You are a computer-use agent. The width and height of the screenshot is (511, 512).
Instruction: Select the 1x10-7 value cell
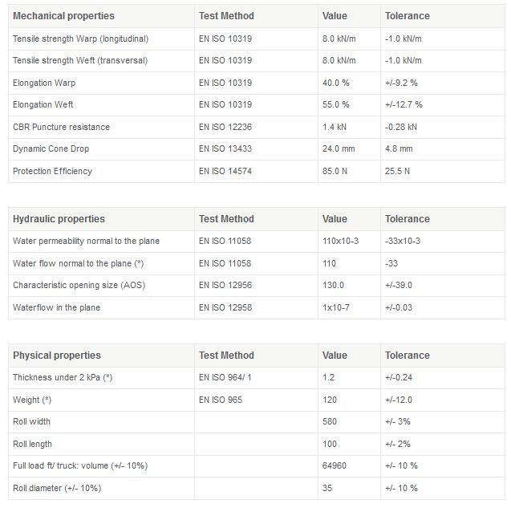click(x=335, y=307)
